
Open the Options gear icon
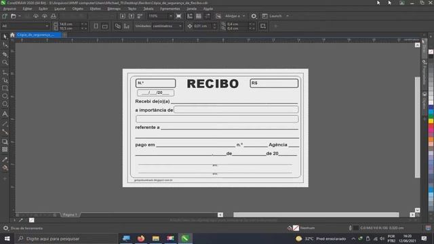tap(254, 16)
